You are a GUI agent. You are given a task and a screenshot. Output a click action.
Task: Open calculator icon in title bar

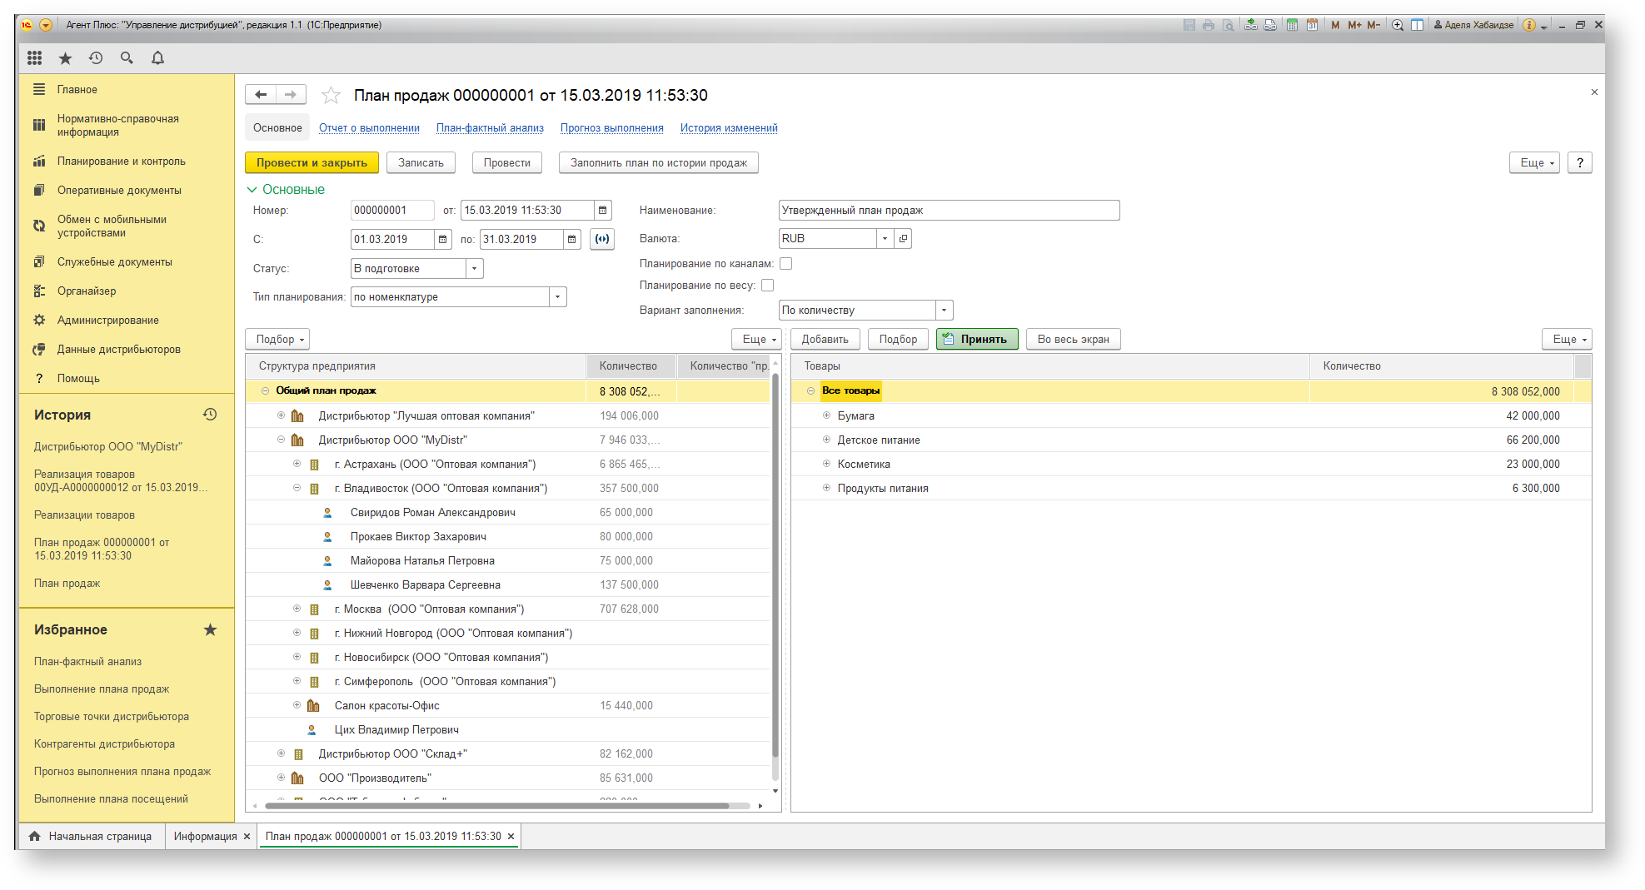tap(1292, 25)
